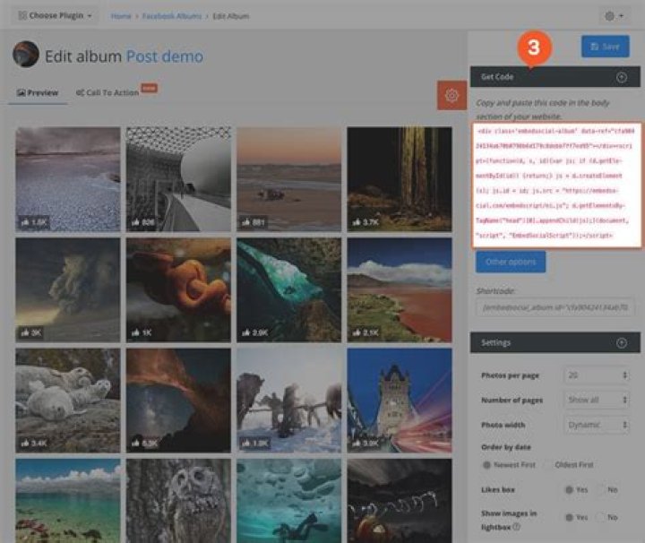Click the 3.7K likes thumbs-up icon
The image size is (645, 543).
358,220
